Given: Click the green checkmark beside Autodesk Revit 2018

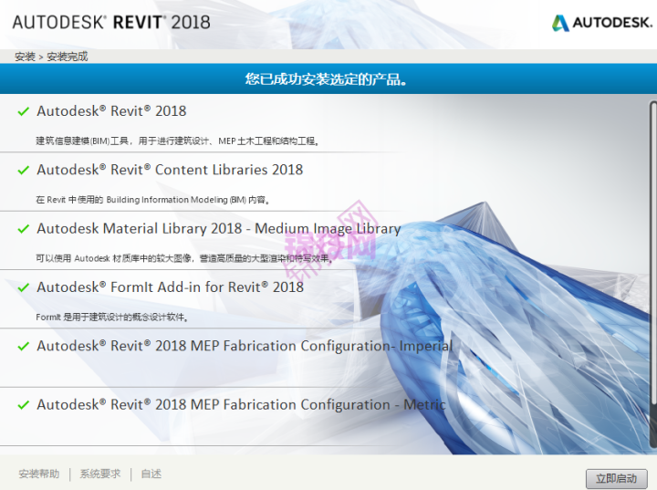Looking at the screenshot, I should [x=24, y=111].
